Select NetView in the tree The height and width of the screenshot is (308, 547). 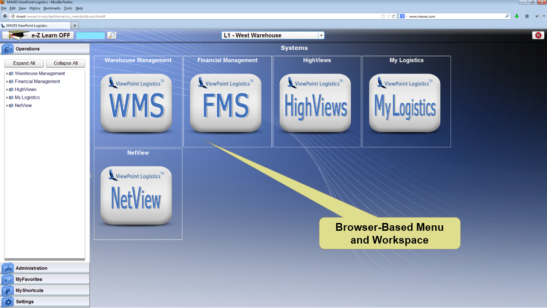tap(23, 106)
